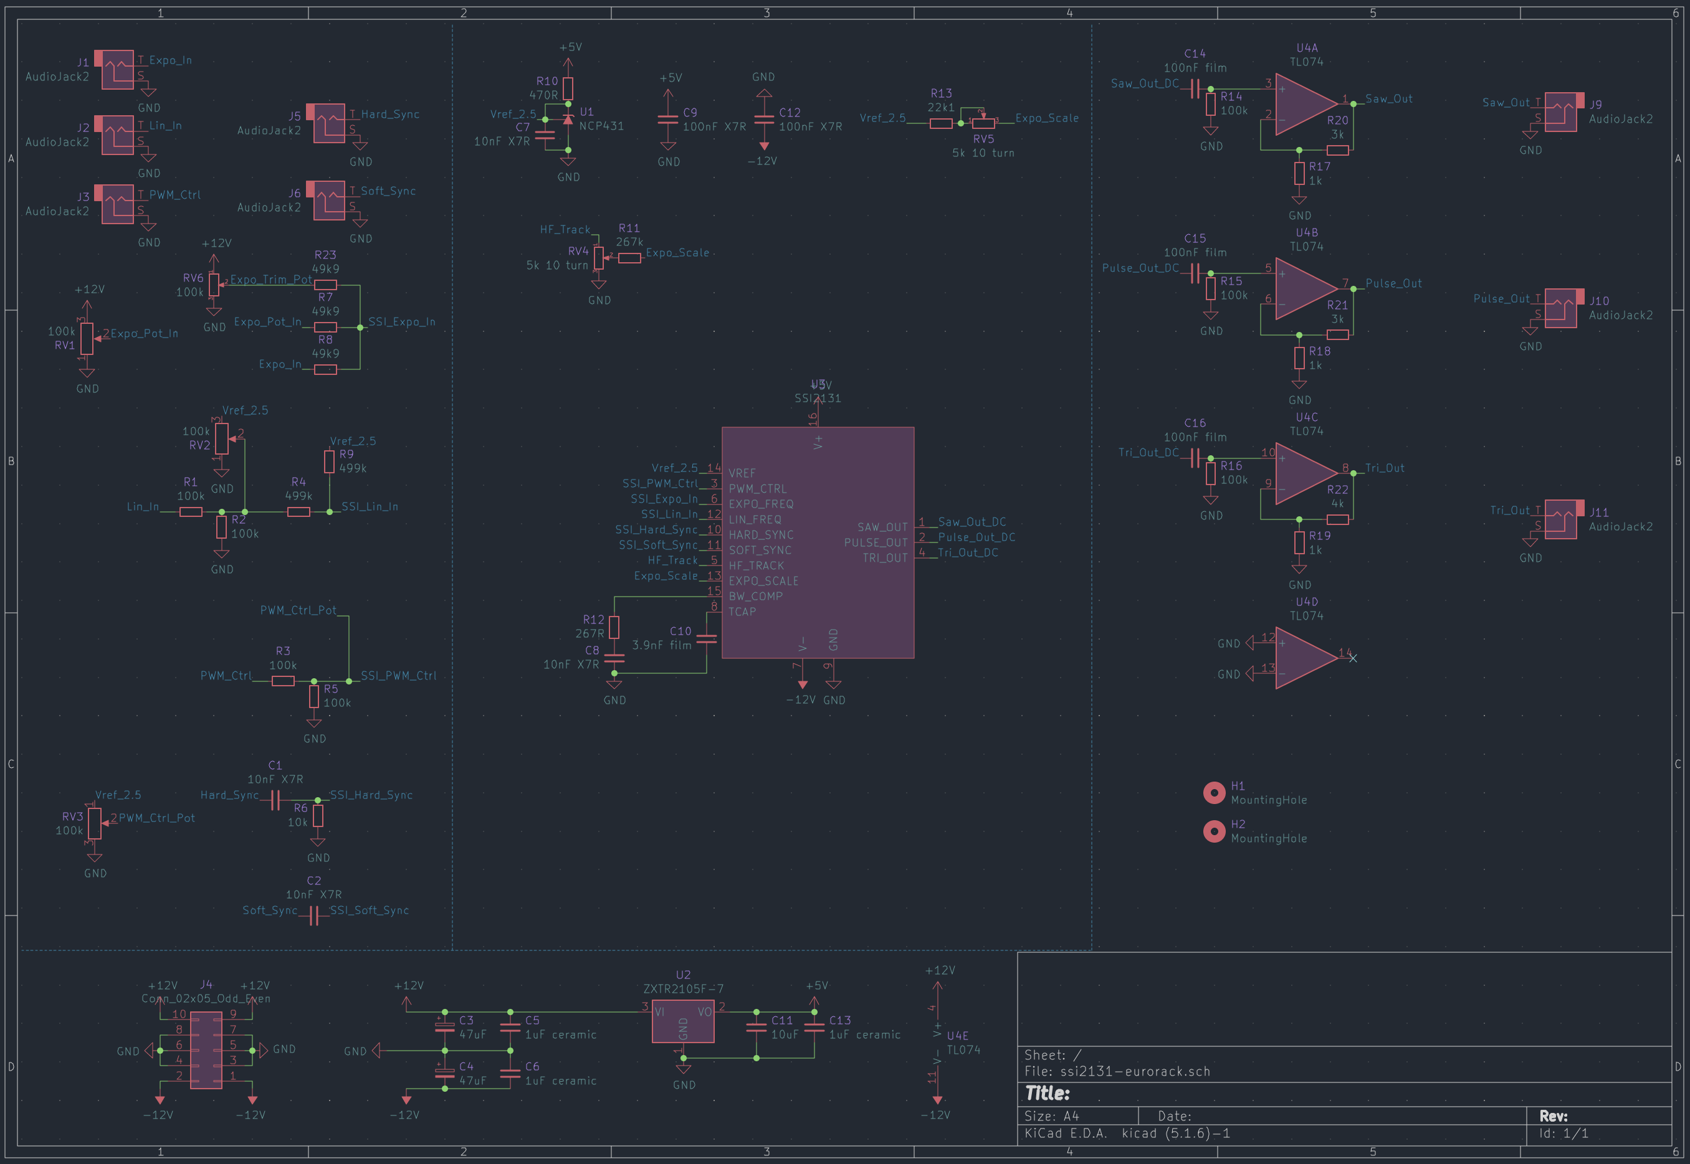Click the 'Sheet: /' text
This screenshot has width=1690, height=1164.
pos(1053,1054)
